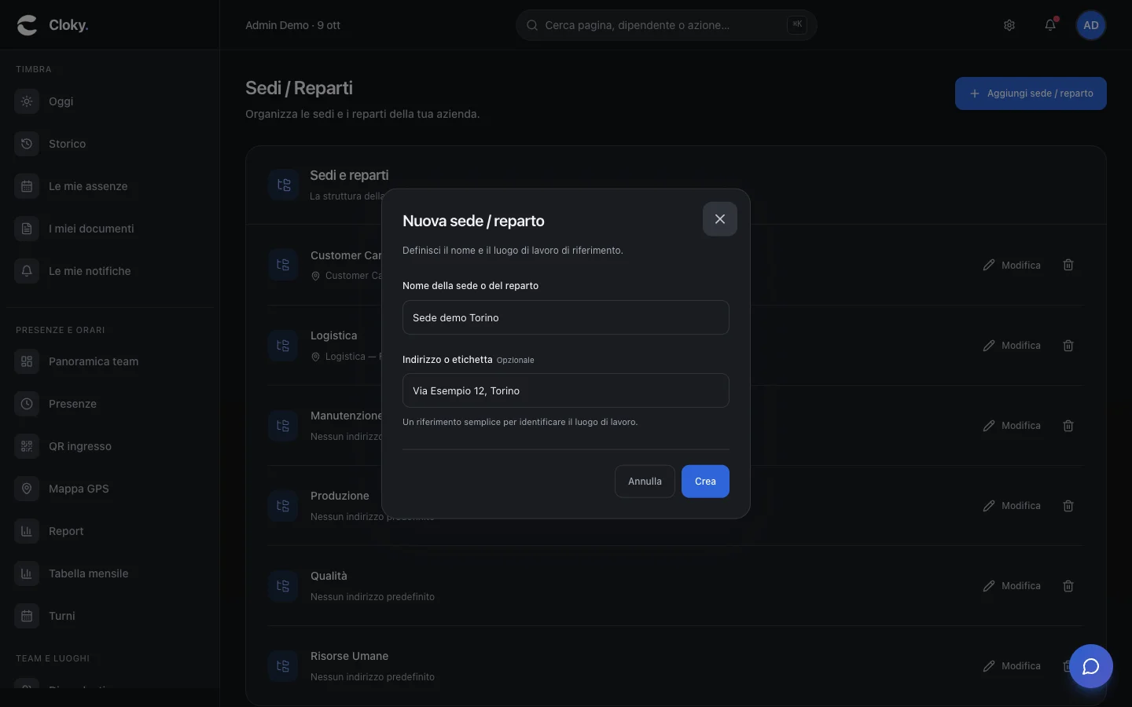Open QR ingresso in the sidebar
Viewport: 1132px width, 707px height.
pos(110,446)
